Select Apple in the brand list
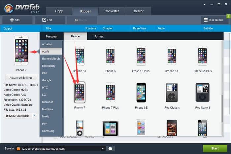 tap(51, 51)
